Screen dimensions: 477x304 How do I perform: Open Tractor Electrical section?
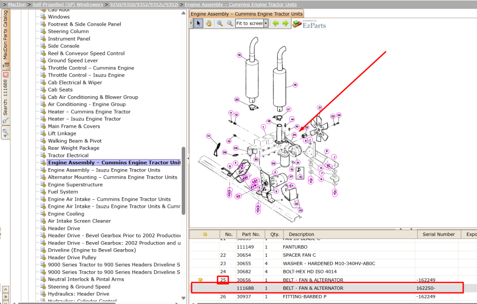coord(68,155)
